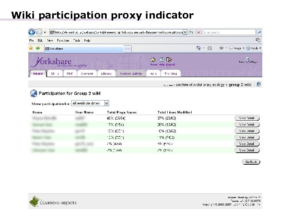Click archive of evolutionary ecology breadcrumb link

(x=200, y=85)
